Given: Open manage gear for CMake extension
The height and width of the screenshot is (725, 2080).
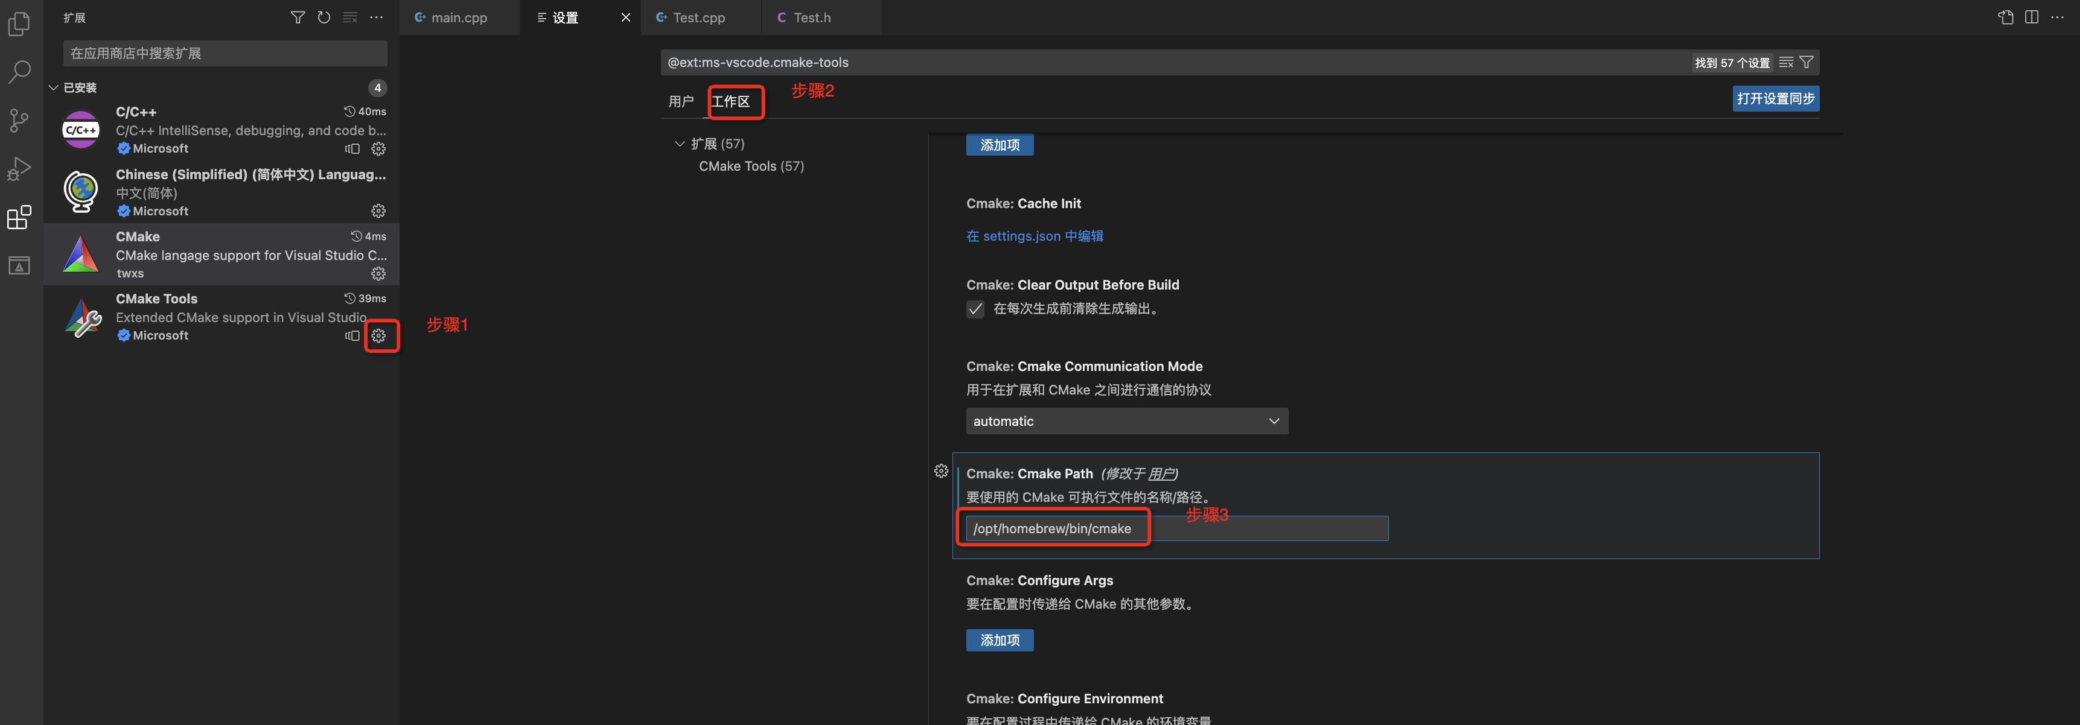Looking at the screenshot, I should click(x=378, y=273).
